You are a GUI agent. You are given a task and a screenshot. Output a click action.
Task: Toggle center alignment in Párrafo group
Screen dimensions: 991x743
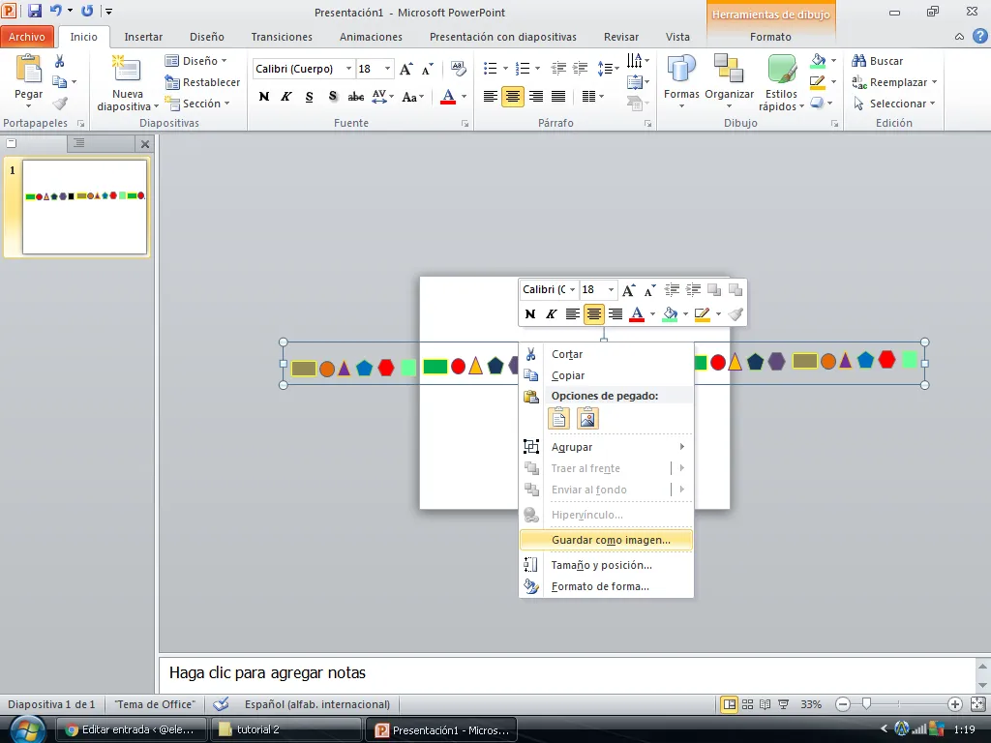(x=513, y=97)
